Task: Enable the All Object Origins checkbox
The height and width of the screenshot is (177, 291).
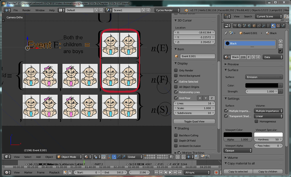Action: coord(176,87)
